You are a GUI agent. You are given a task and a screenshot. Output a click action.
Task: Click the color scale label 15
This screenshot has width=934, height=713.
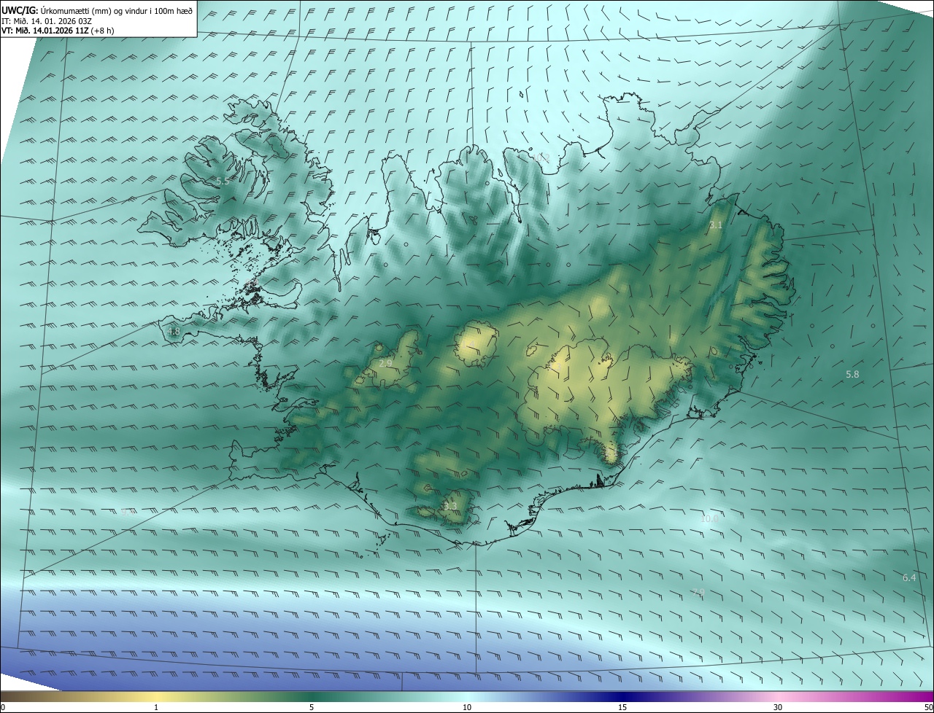coord(622,707)
